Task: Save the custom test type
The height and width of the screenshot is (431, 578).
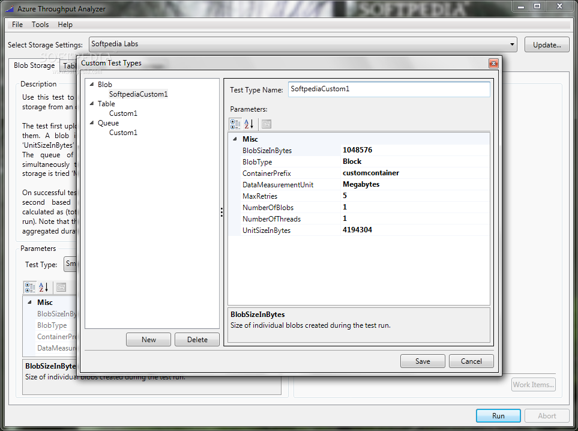Action: 423,361
